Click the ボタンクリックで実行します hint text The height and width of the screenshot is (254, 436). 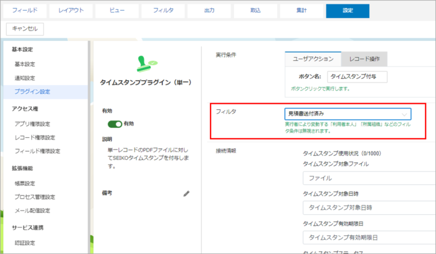(x=320, y=89)
